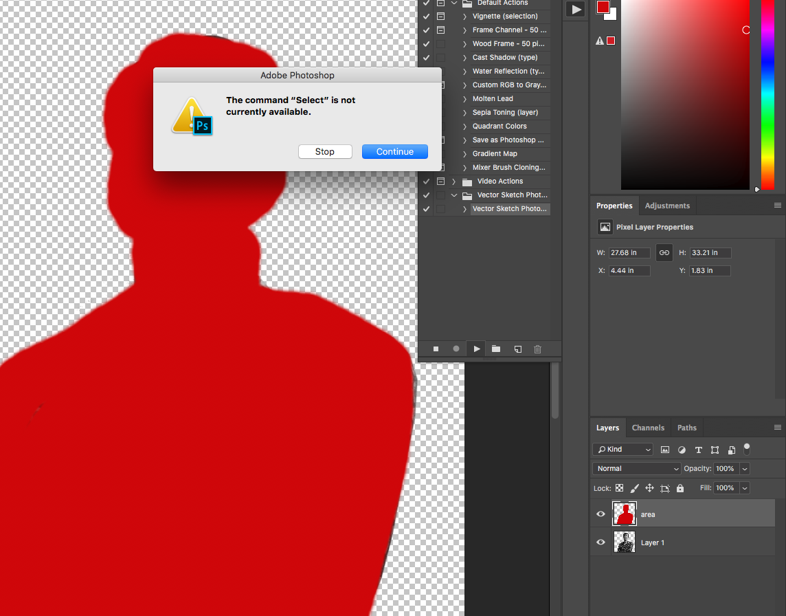Image resolution: width=786 pixels, height=616 pixels.
Task: Toggle checkmark for Video Actions set
Action: click(426, 181)
